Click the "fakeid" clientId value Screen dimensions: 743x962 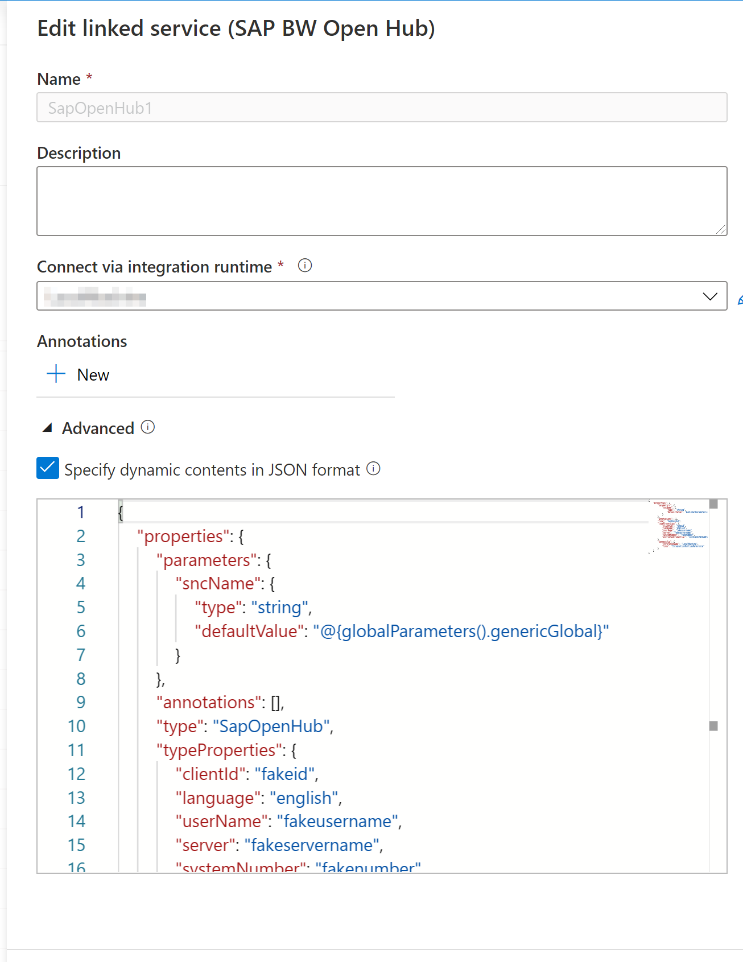[284, 774]
